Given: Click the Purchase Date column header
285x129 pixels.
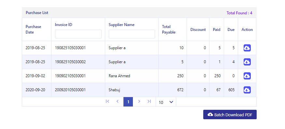Looking at the screenshot, I should click(34, 29).
